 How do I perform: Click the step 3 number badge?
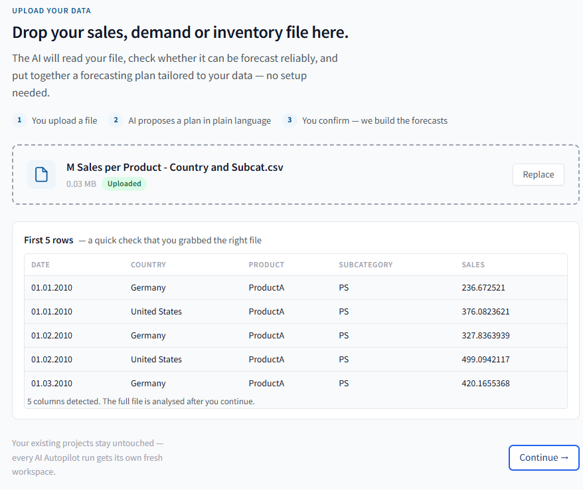pos(290,120)
